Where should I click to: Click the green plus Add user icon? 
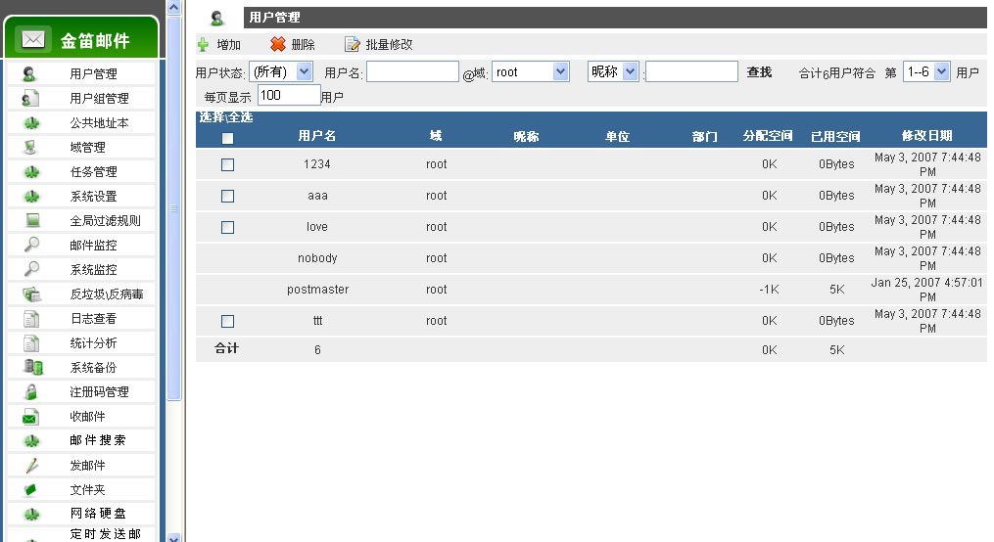pyautogui.click(x=203, y=45)
